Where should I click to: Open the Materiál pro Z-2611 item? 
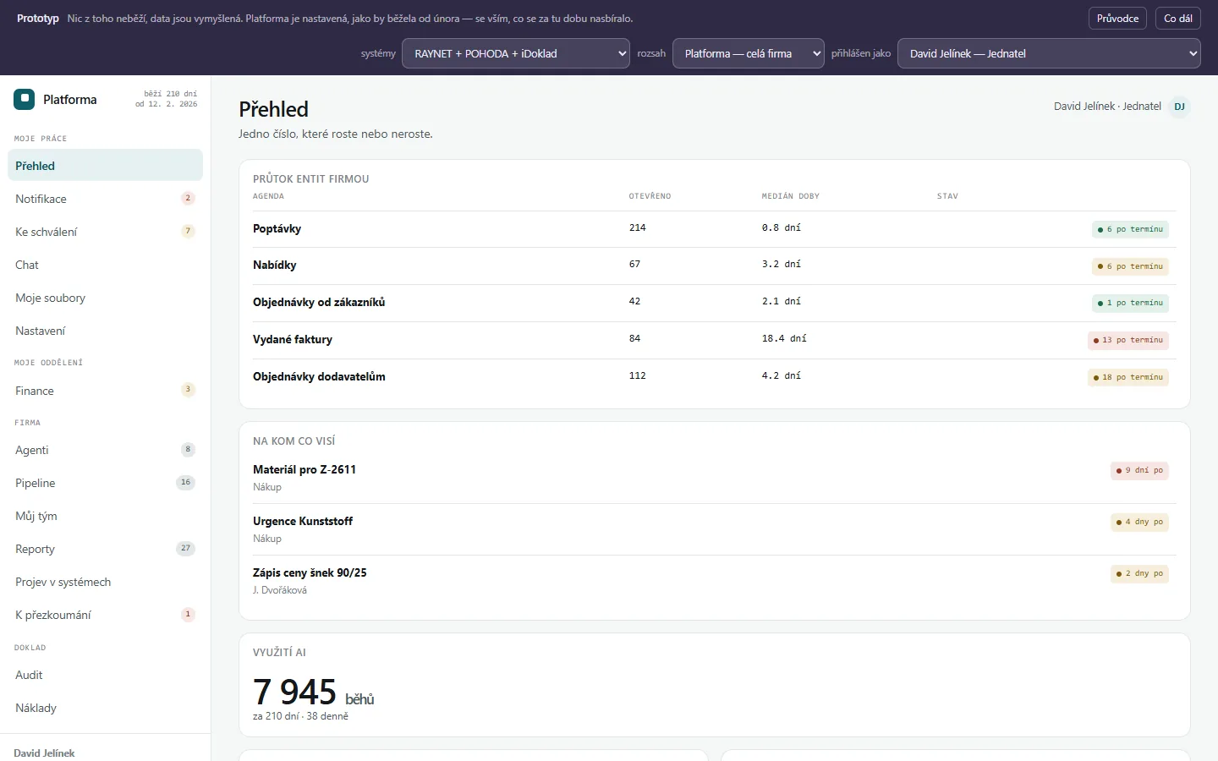pyautogui.click(x=714, y=478)
